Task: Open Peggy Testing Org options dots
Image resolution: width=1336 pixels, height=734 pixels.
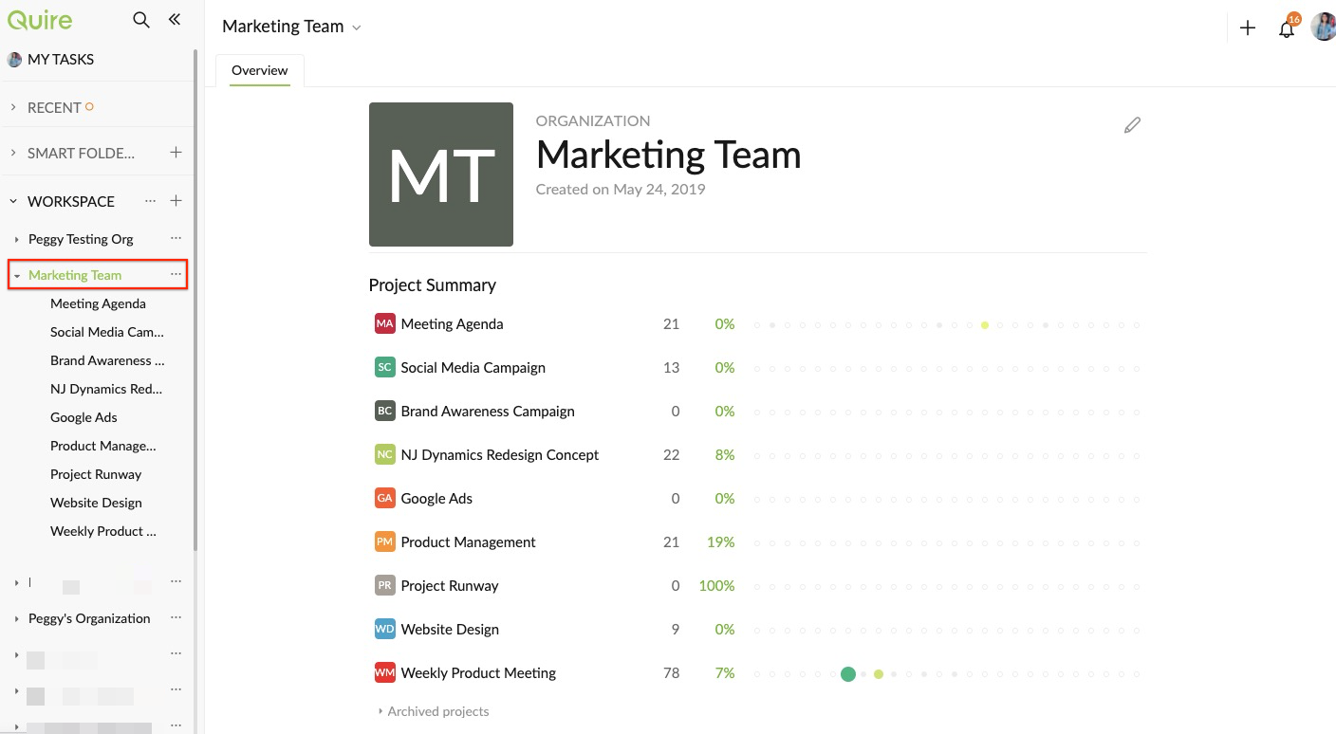Action: pos(176,239)
